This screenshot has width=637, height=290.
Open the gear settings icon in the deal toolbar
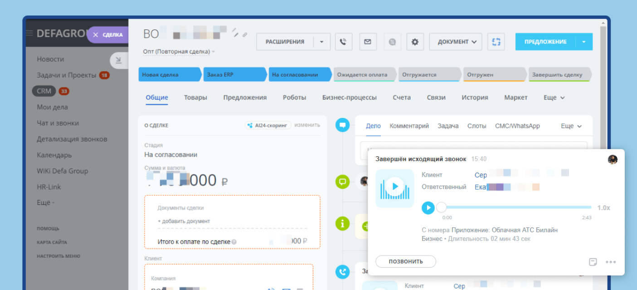click(415, 42)
